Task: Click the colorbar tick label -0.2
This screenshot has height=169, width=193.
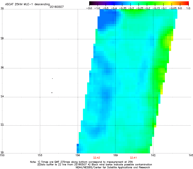Action: click(147, 8)
